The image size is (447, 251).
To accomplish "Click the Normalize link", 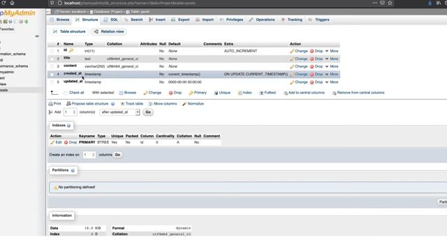I will tap(193, 104).
